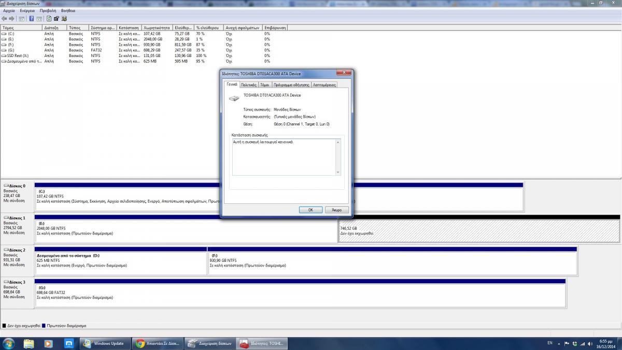Click the EN language indicator in the tray
The image size is (622, 350).
tap(549, 343)
